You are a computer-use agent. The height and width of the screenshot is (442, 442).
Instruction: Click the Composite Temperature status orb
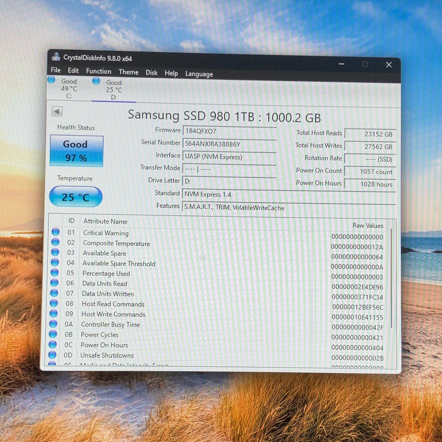[x=55, y=242]
